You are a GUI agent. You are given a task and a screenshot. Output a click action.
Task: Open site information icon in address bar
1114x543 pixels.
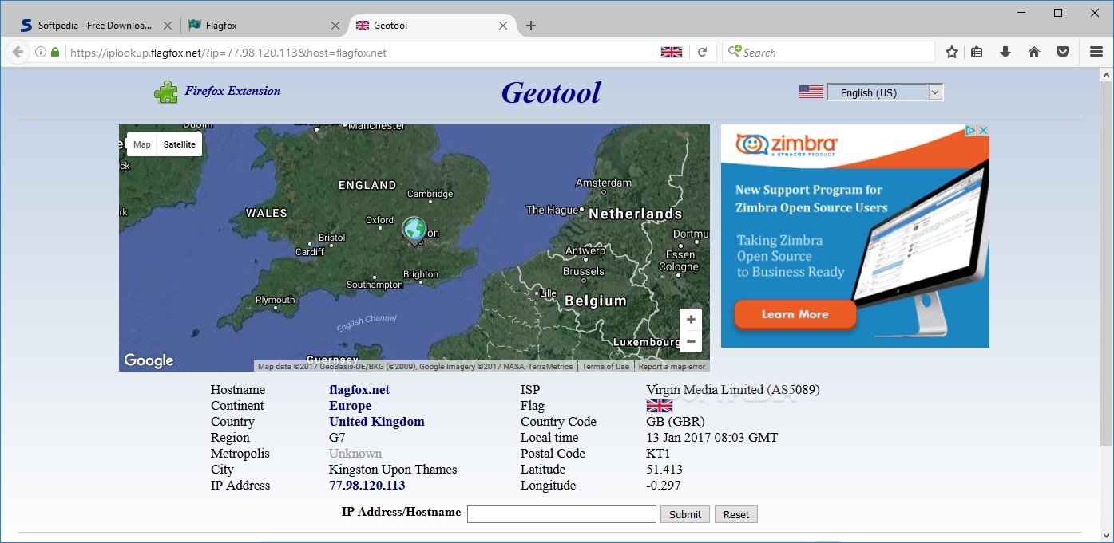40,52
